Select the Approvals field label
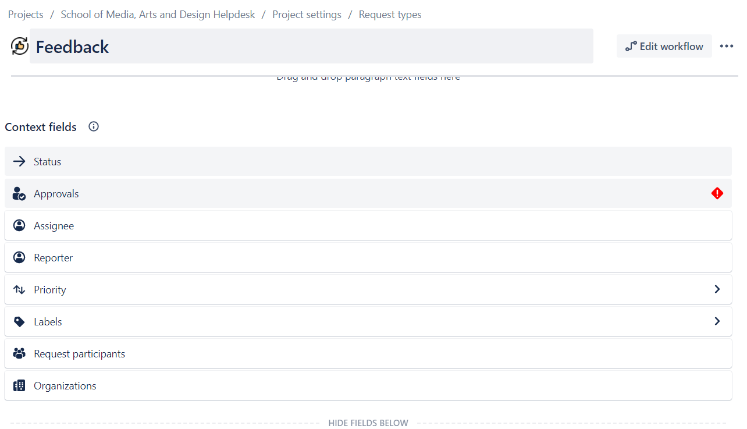The height and width of the screenshot is (429, 747). point(56,194)
